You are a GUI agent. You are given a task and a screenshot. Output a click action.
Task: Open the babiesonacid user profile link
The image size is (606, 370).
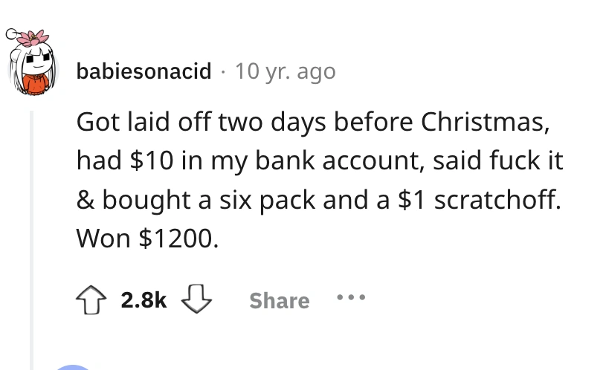point(143,72)
